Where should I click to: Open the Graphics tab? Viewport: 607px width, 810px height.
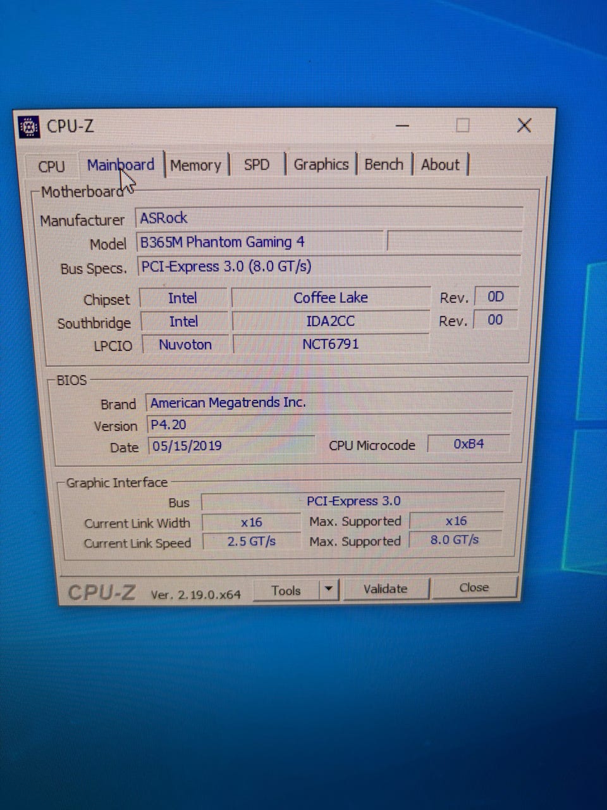321,165
